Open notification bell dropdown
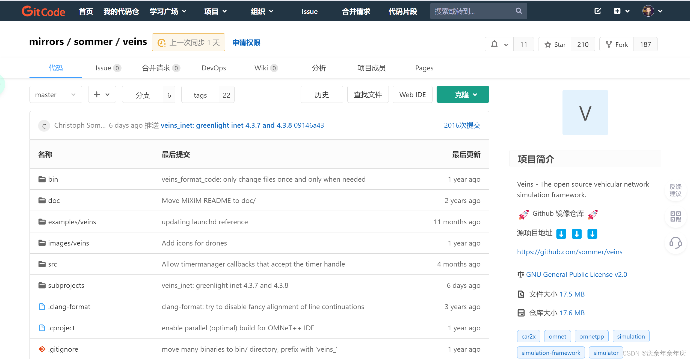This screenshot has height=359, width=690. [499, 44]
